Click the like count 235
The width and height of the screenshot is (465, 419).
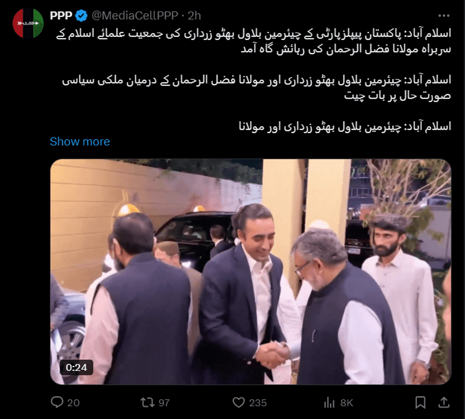tap(258, 403)
